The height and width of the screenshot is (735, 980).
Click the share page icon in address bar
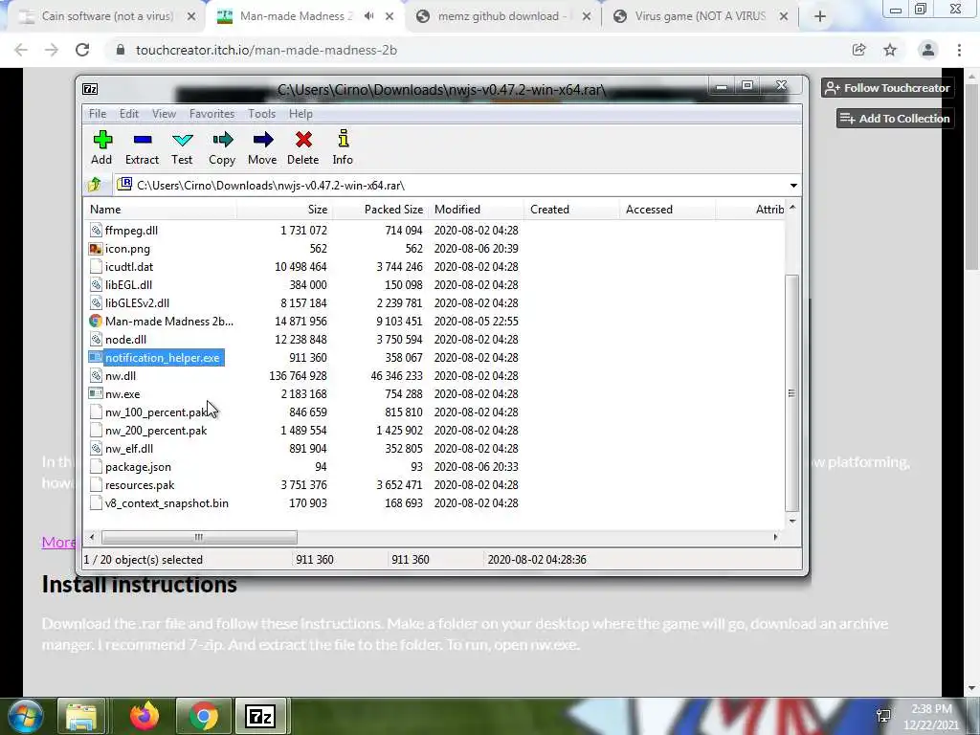coord(858,50)
